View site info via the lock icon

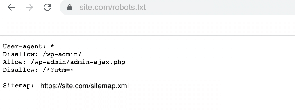click(70, 8)
